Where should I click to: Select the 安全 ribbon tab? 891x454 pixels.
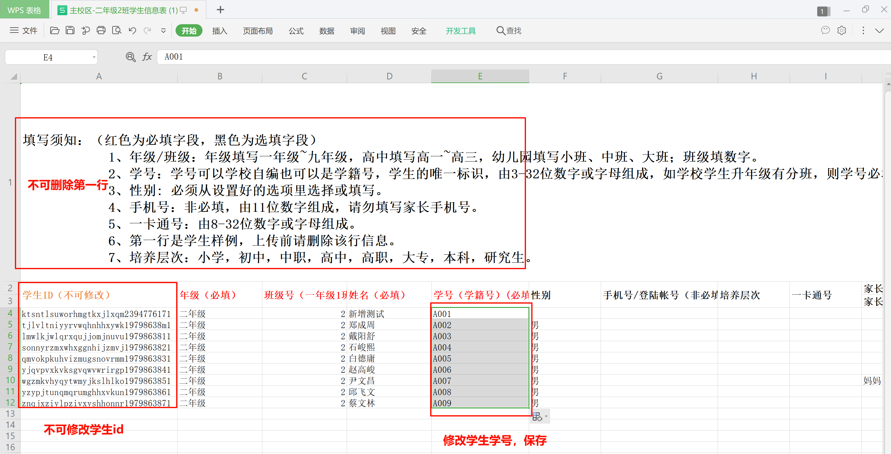coord(419,31)
